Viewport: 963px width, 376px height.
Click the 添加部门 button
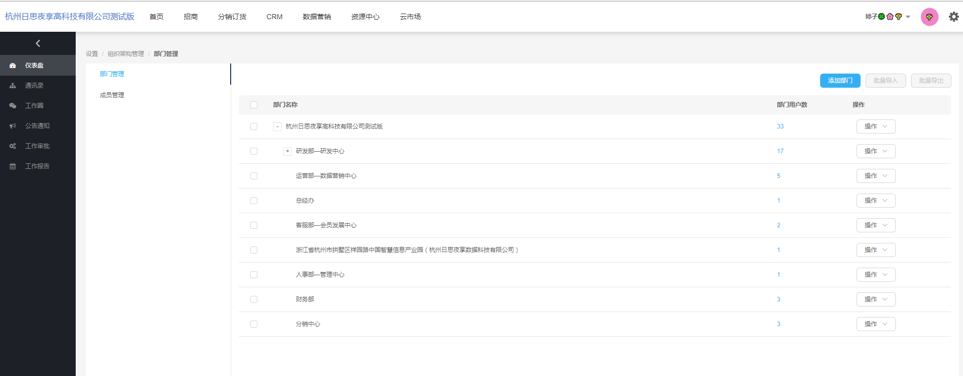tap(840, 81)
